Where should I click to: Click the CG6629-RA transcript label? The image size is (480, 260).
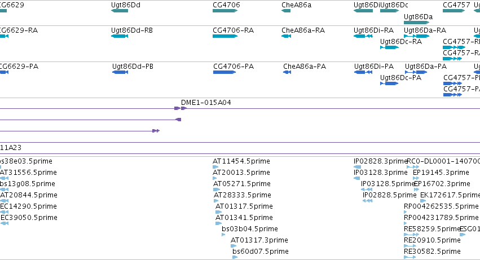click(x=19, y=30)
